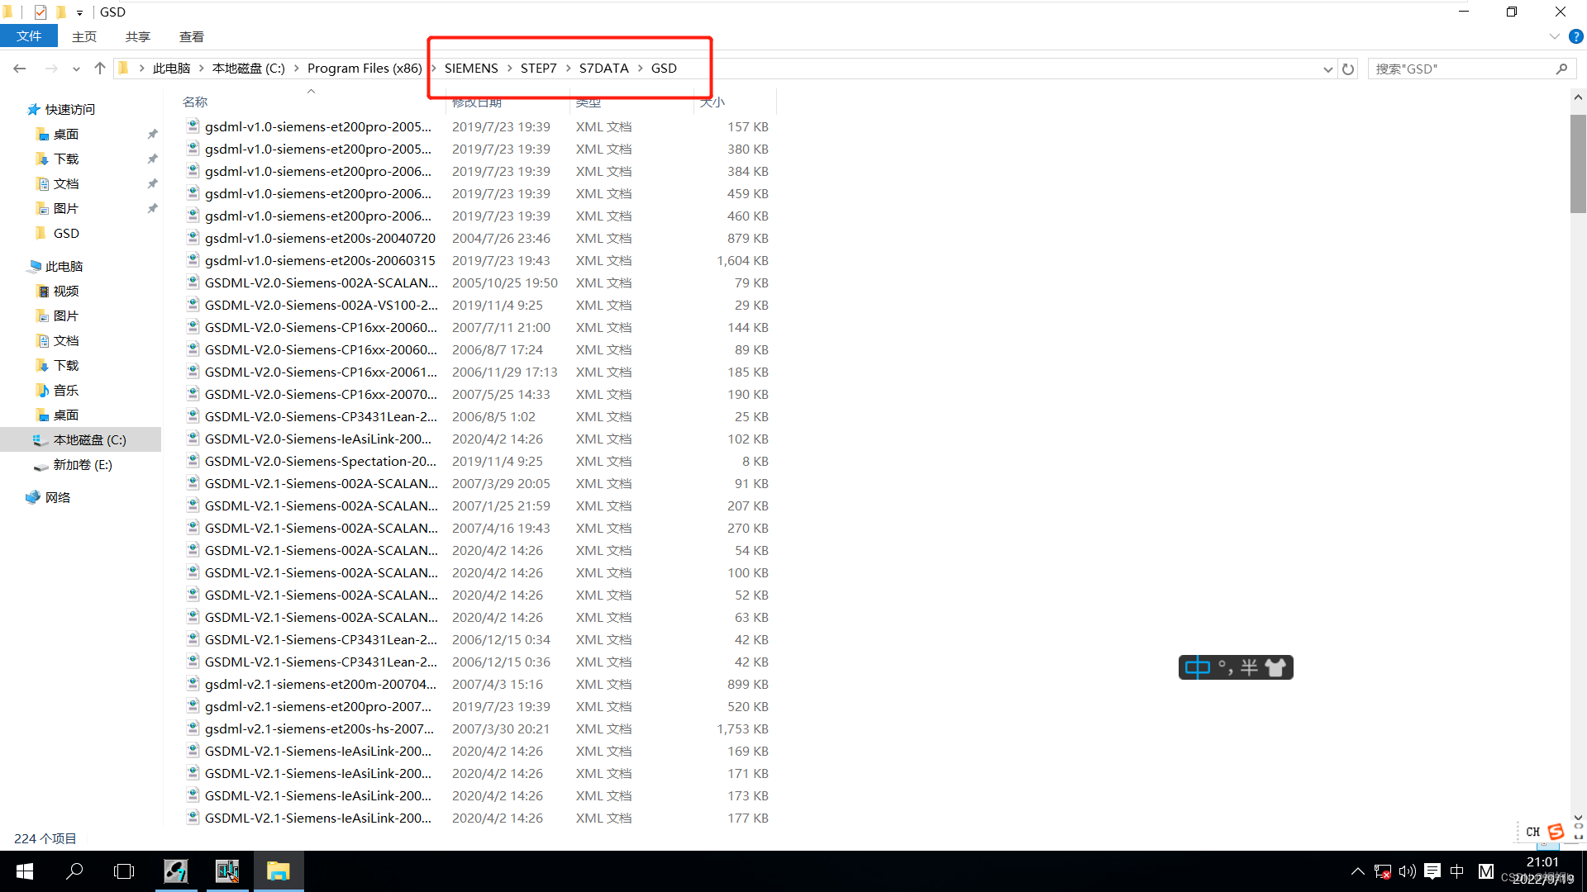Toggle 中 IME language indicator in tray
Image resolution: width=1587 pixels, height=892 pixels.
click(1457, 871)
